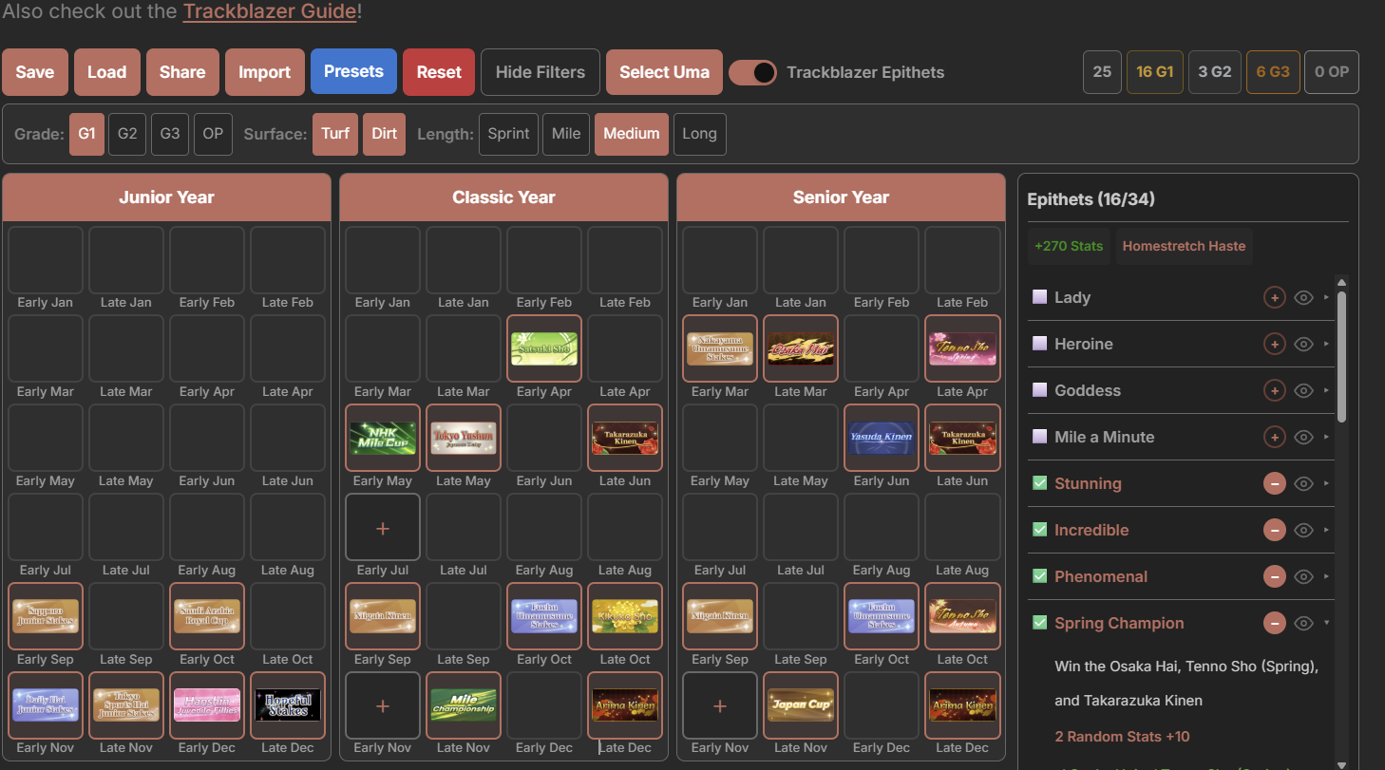This screenshot has width=1385, height=770.
Task: Check the Heroine epithet checkbox
Action: (1039, 344)
